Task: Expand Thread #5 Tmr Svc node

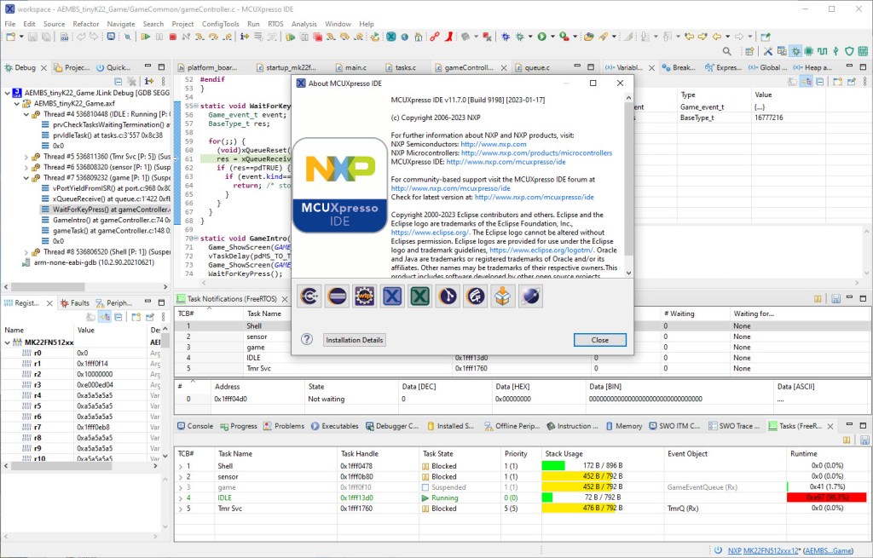Action: click(x=25, y=157)
